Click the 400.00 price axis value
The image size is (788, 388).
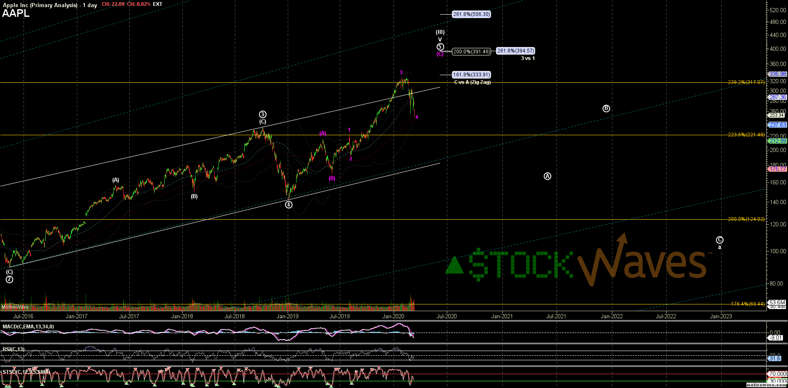pos(778,49)
